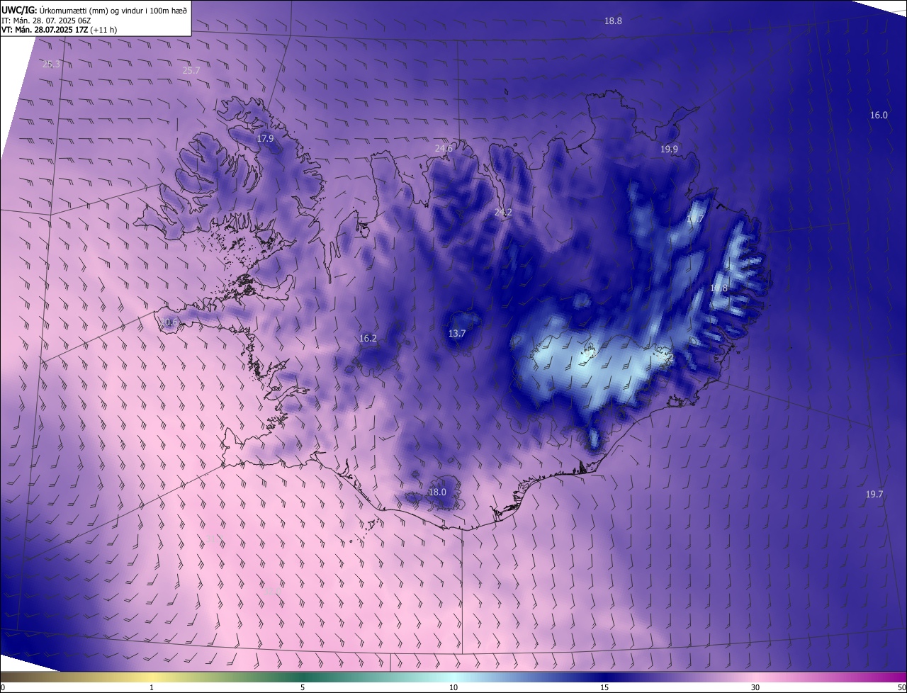
Task: Click the 19.7 value label
Action: pyautogui.click(x=874, y=494)
